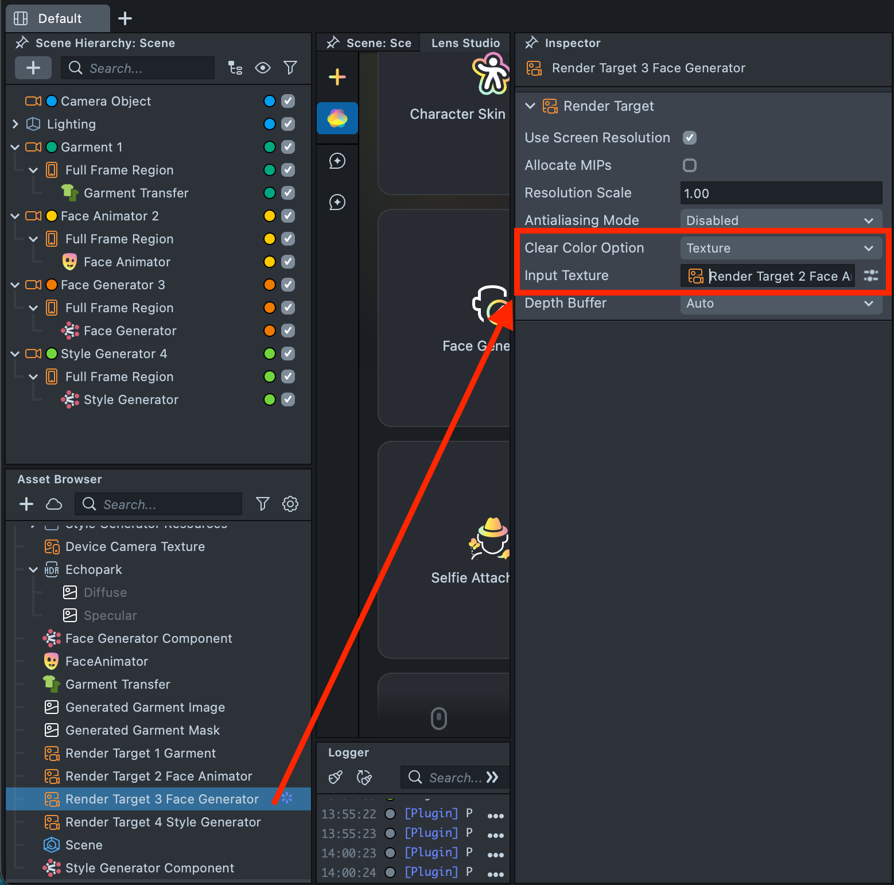Open the picker icon beside Input Texture field
The height and width of the screenshot is (885, 894).
pos(871,275)
